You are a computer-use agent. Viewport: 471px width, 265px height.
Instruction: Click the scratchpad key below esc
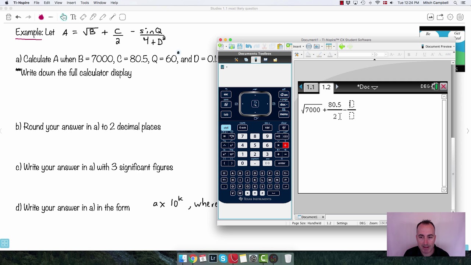pyautogui.click(x=226, y=105)
